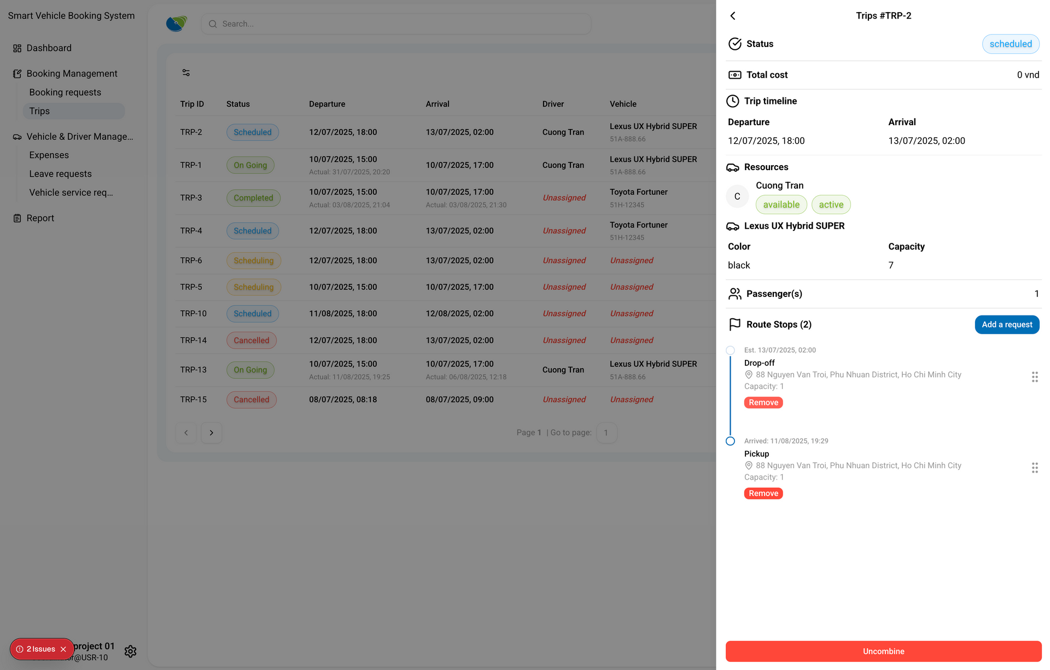
Task: Click the back arrow in trip panel
Action: (x=733, y=16)
